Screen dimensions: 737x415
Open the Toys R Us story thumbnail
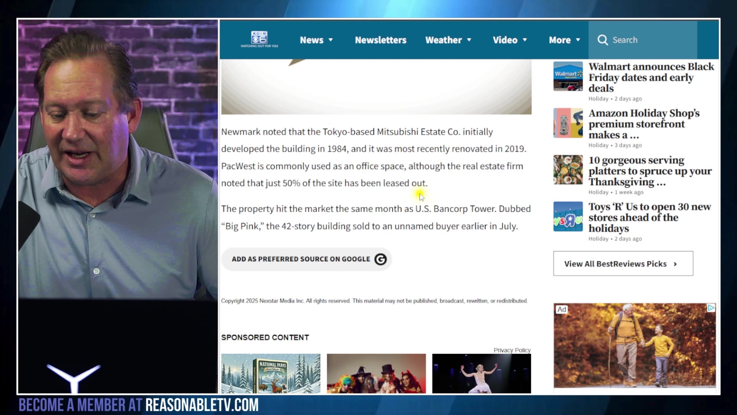[568, 216]
